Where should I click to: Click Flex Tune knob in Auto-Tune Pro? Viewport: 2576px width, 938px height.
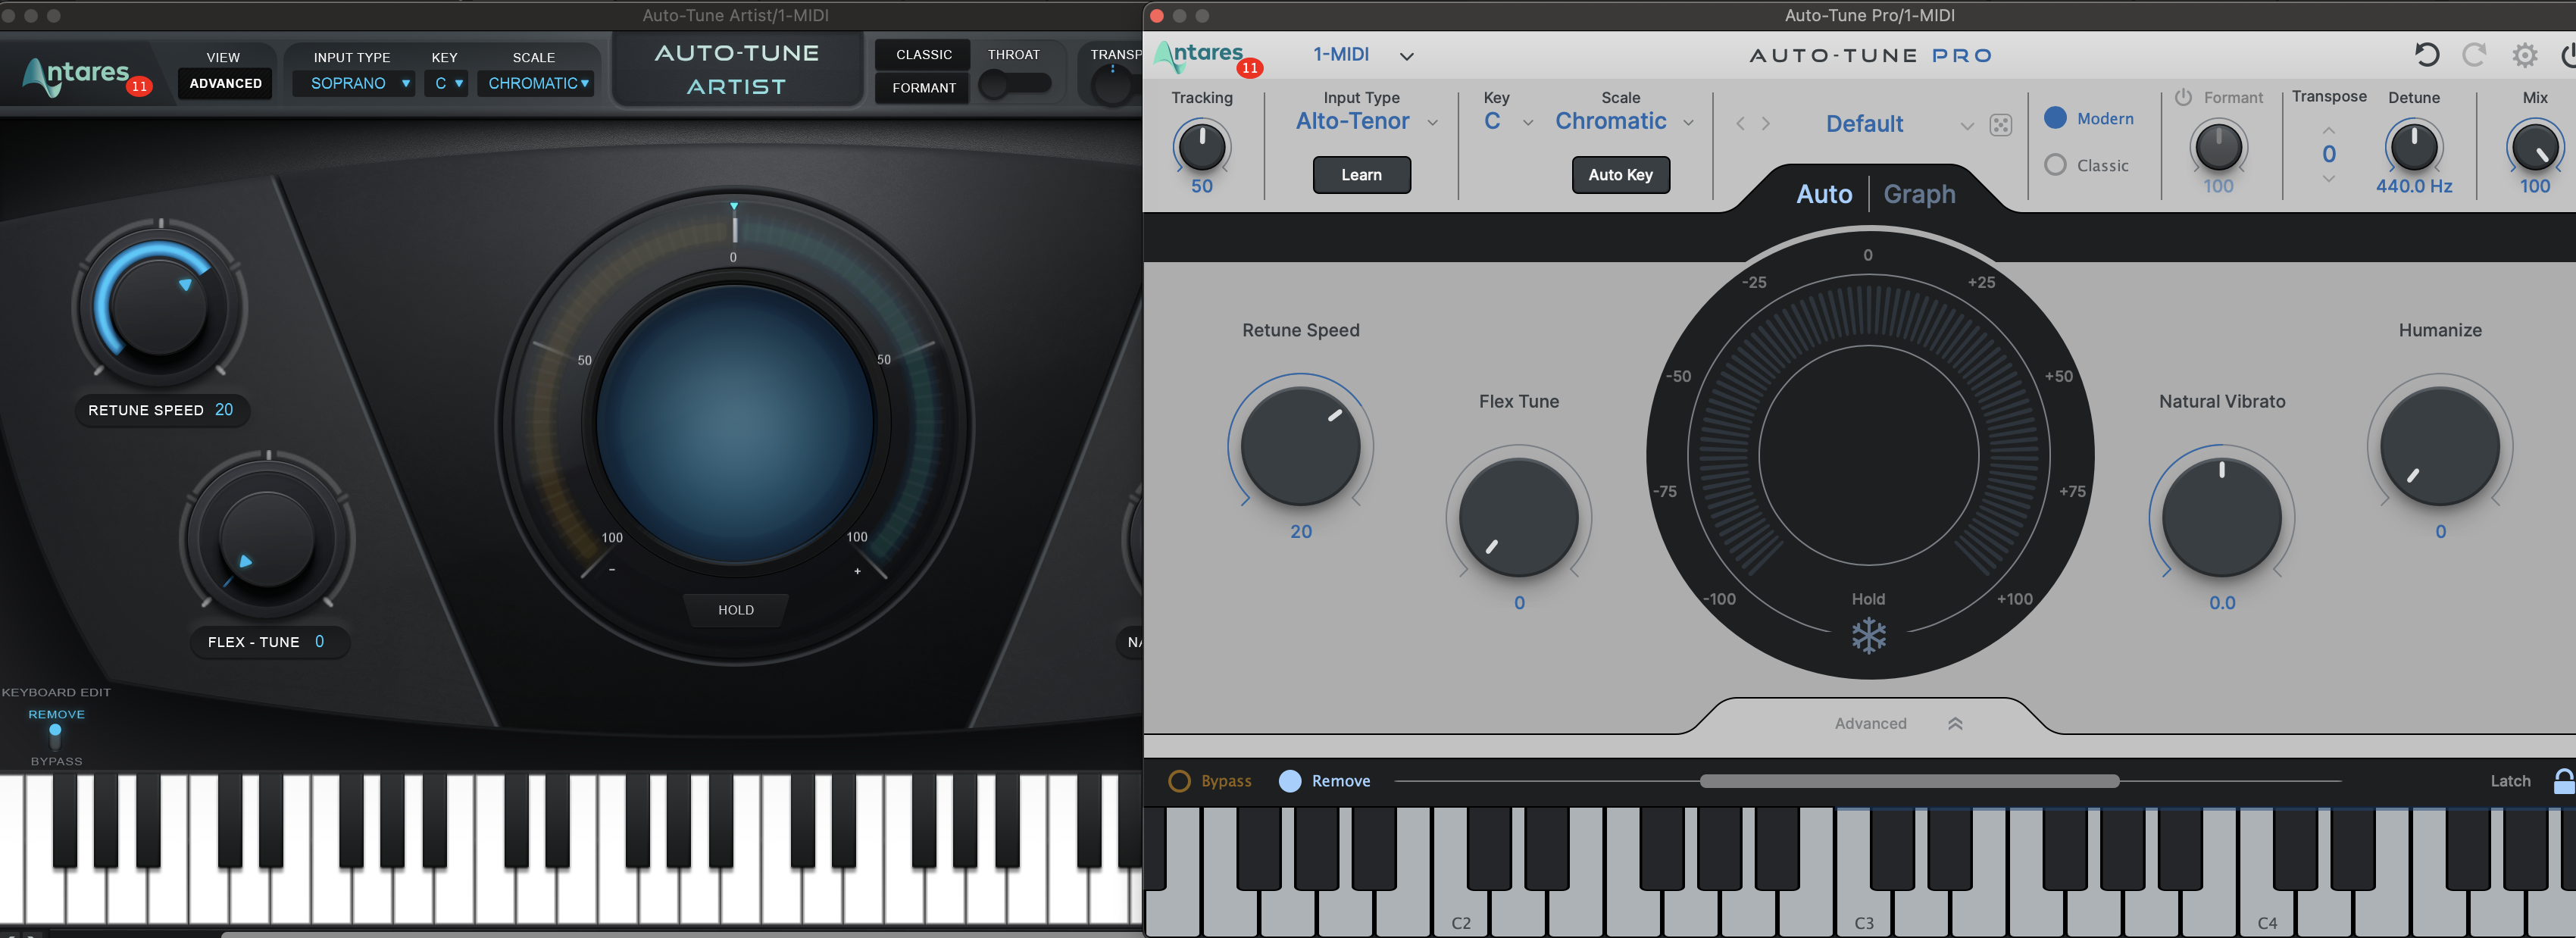click(x=1518, y=517)
